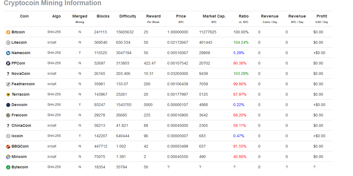Viewport: 353px width, 176px height.
Task: Click the Feathercoin feather icon
Action: (x=8, y=84)
